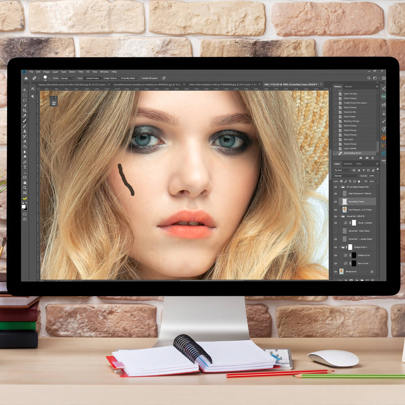This screenshot has width=405, height=405.
Task: Click the foreground color swatch
Action: [24, 206]
